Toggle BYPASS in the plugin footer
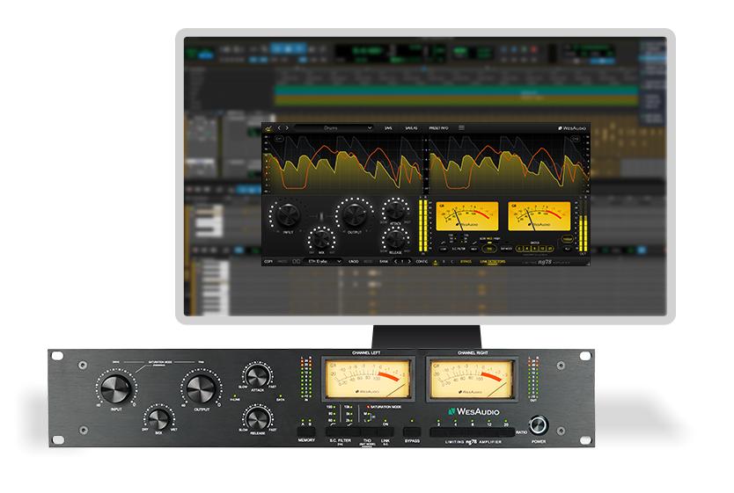The image size is (734, 493). click(466, 261)
